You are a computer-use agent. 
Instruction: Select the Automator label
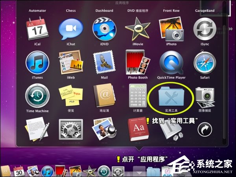coord(37,11)
